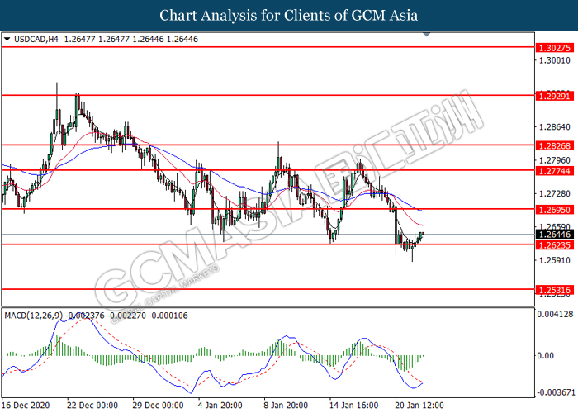
Task: Click the MACD(12,26,9) indicator label
Action: tap(33, 315)
